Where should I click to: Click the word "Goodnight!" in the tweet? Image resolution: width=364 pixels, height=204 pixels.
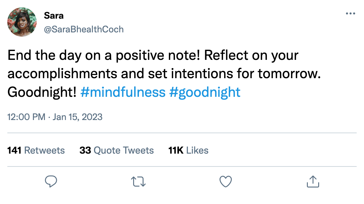pyautogui.click(x=42, y=92)
